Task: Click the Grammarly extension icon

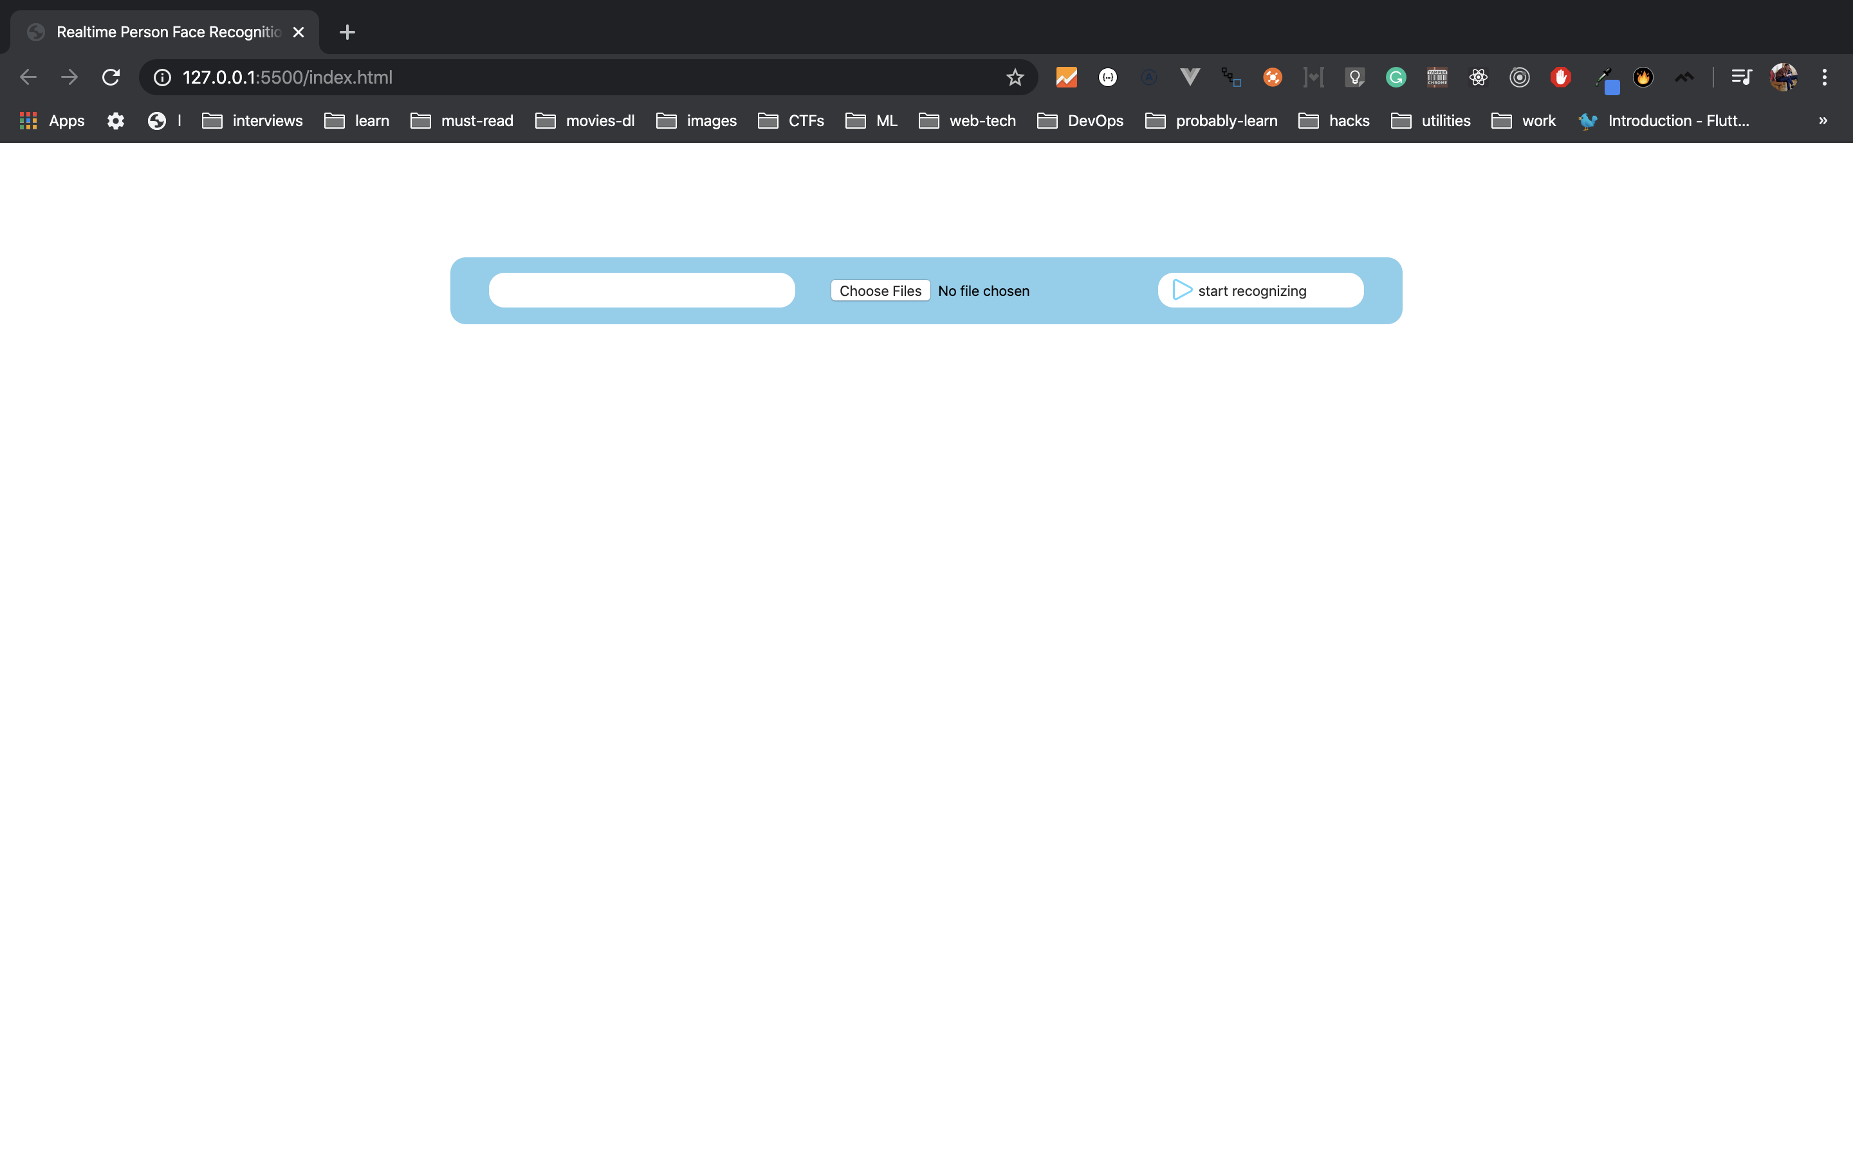Action: point(1396,77)
